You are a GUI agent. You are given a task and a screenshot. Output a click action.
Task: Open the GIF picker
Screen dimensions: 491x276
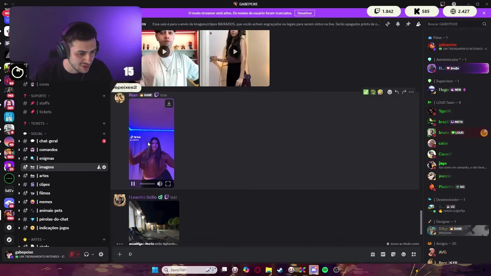point(383,254)
